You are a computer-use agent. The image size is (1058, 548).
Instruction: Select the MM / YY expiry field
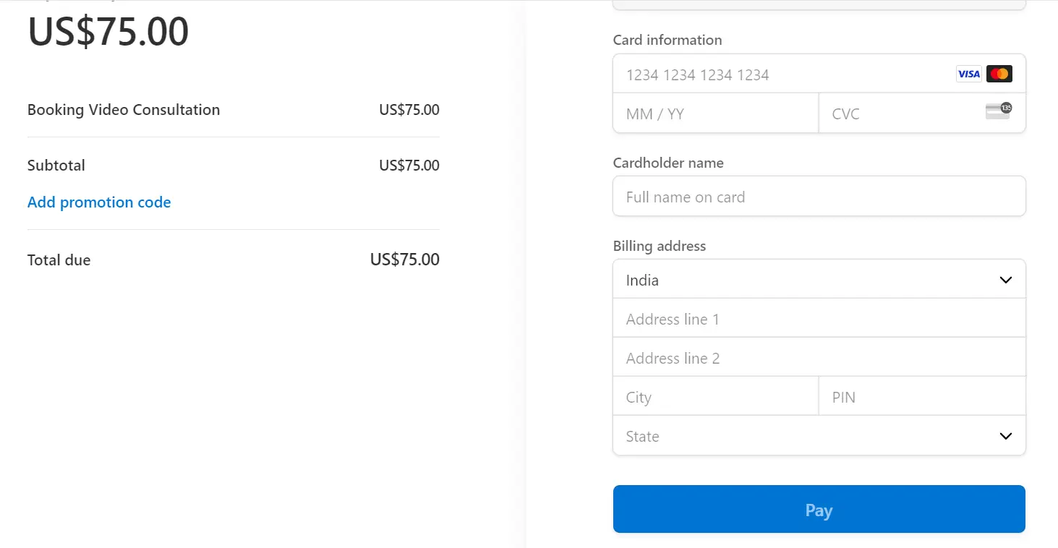(x=714, y=114)
